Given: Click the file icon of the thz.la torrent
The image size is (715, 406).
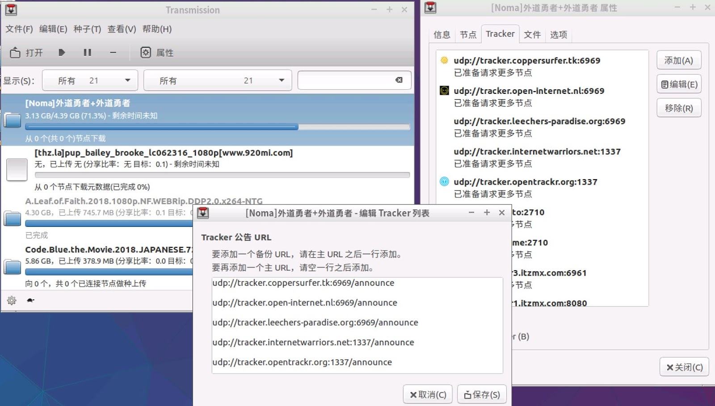Looking at the screenshot, I should (17, 170).
